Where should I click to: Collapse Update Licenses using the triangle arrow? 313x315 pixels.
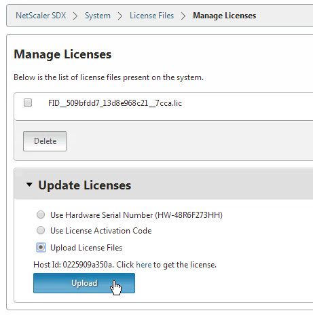[x=29, y=185]
